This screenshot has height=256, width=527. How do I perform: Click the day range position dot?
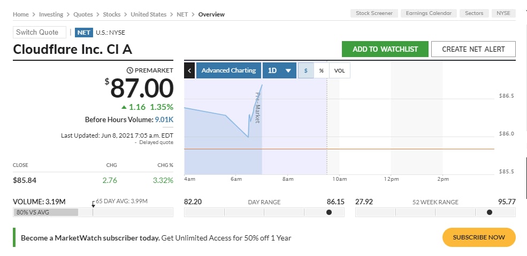coord(329,212)
